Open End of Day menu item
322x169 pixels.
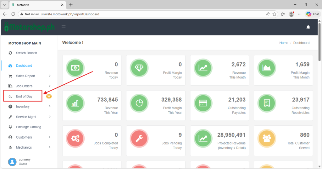click(x=24, y=96)
